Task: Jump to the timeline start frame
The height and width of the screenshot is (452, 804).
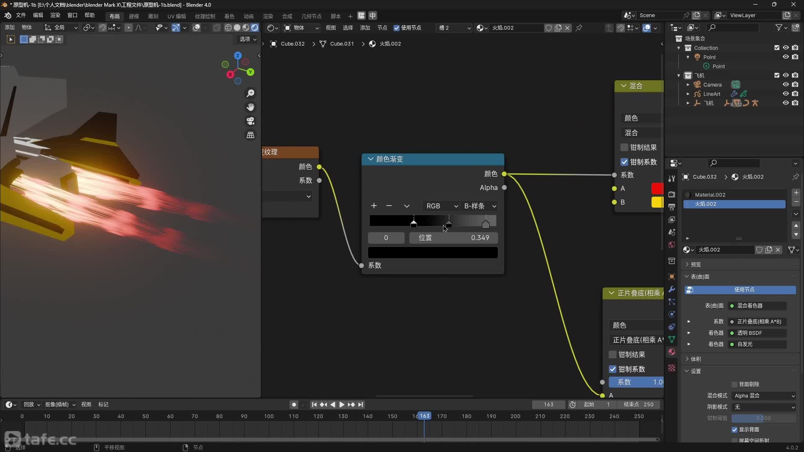Action: [x=314, y=405]
